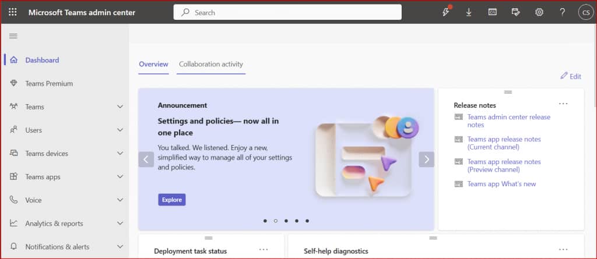Expand the Teams sidebar section chevron
597x259 pixels.
tap(120, 107)
